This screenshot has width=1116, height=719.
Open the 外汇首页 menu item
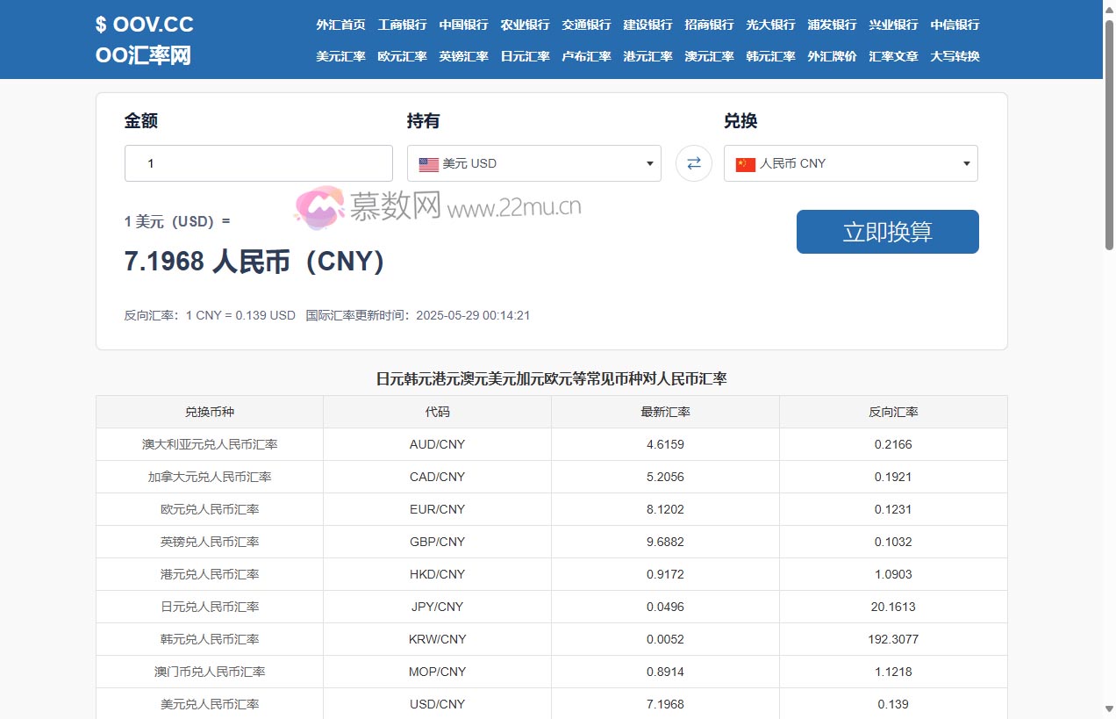(340, 25)
